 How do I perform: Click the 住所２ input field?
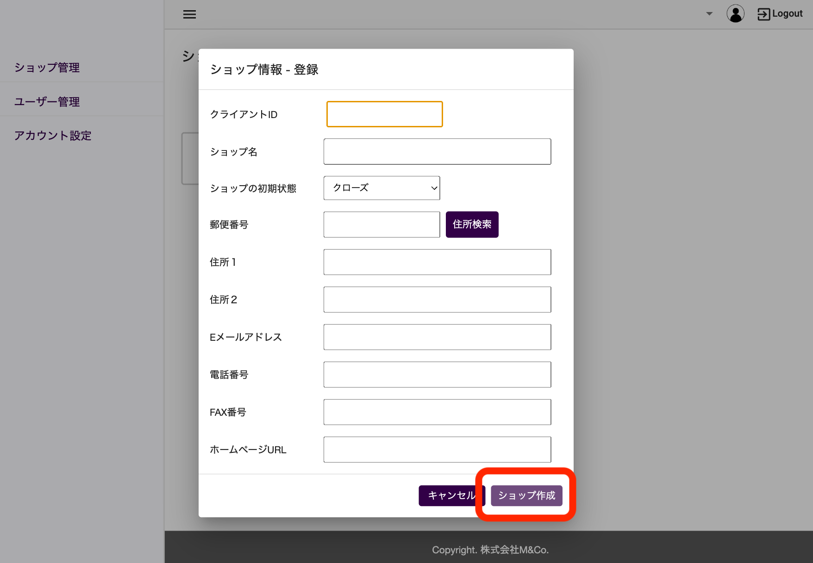click(437, 300)
